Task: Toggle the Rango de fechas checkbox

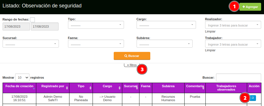Action: click(x=33, y=20)
